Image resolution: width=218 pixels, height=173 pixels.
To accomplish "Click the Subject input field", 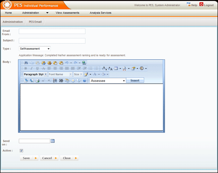I will [x=52, y=41].
